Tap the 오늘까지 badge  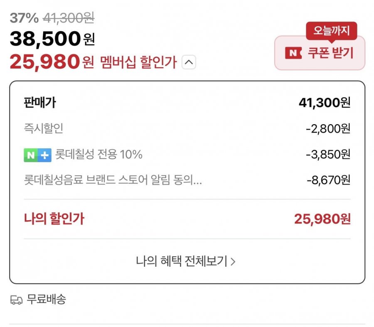(331, 31)
